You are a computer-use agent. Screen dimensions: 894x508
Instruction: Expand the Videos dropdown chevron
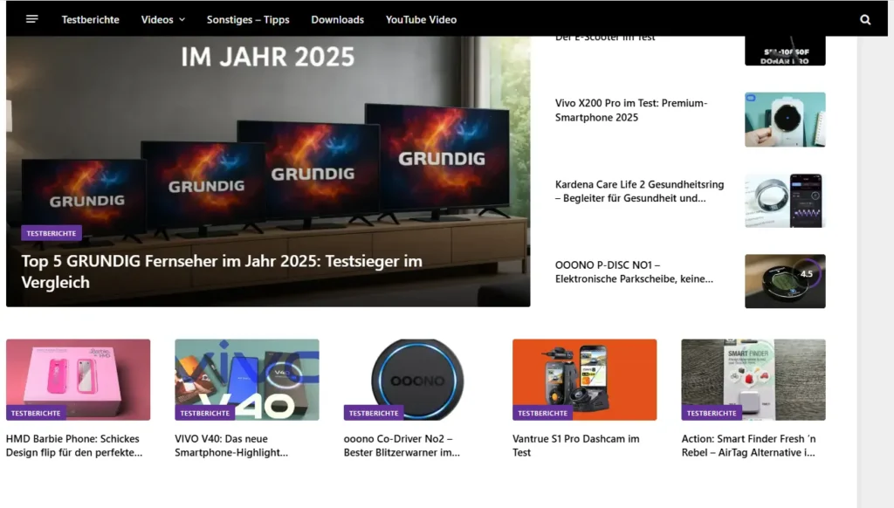coord(183,18)
